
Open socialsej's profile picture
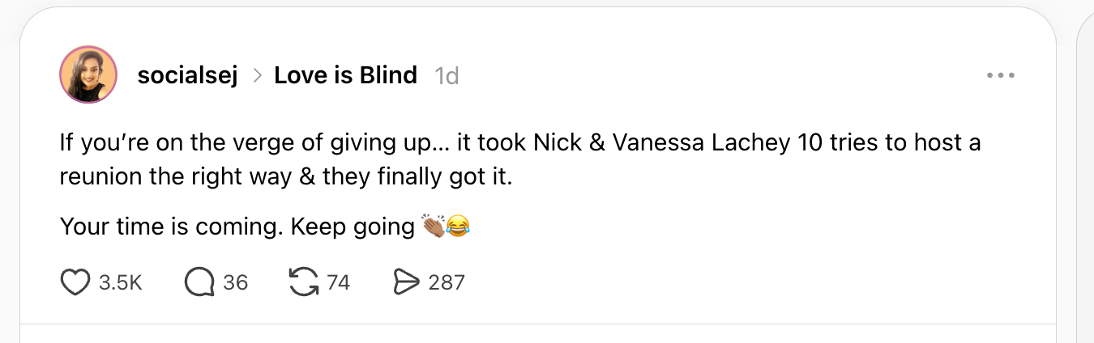88,75
